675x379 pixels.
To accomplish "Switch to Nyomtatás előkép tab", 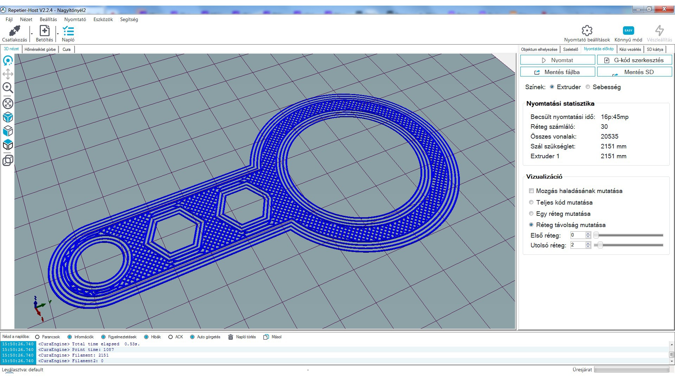I will coord(599,49).
